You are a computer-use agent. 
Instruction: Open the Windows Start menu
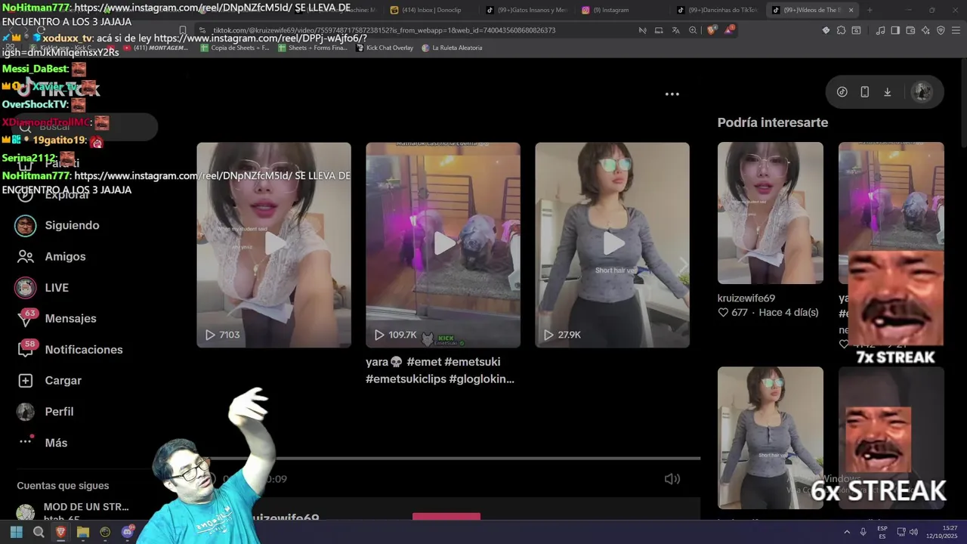17,532
